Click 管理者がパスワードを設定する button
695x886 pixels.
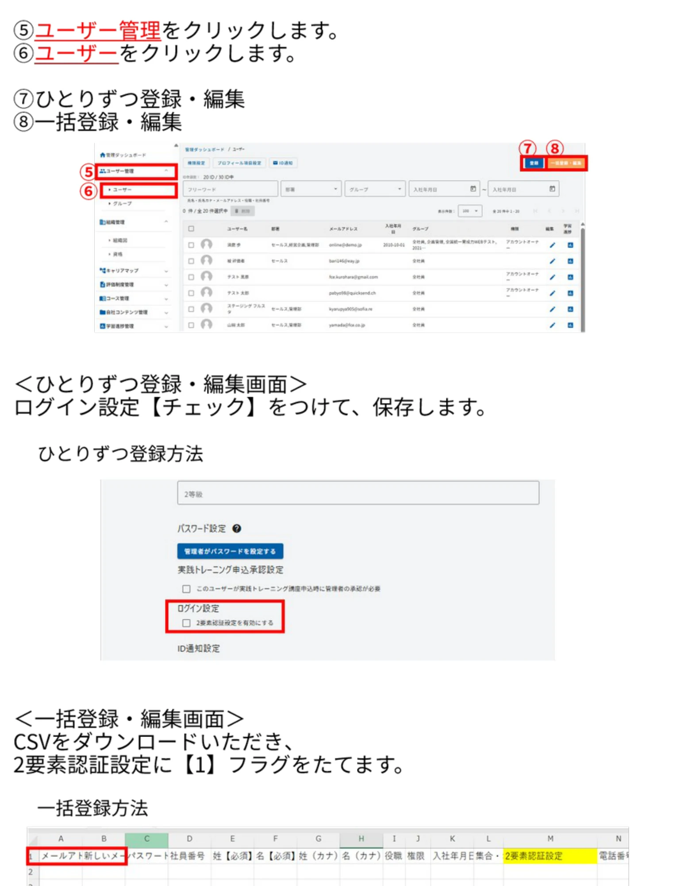click(230, 551)
